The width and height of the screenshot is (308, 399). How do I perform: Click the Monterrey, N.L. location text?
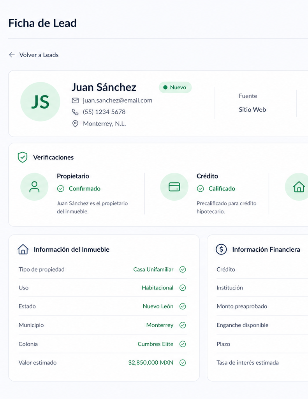tap(104, 124)
